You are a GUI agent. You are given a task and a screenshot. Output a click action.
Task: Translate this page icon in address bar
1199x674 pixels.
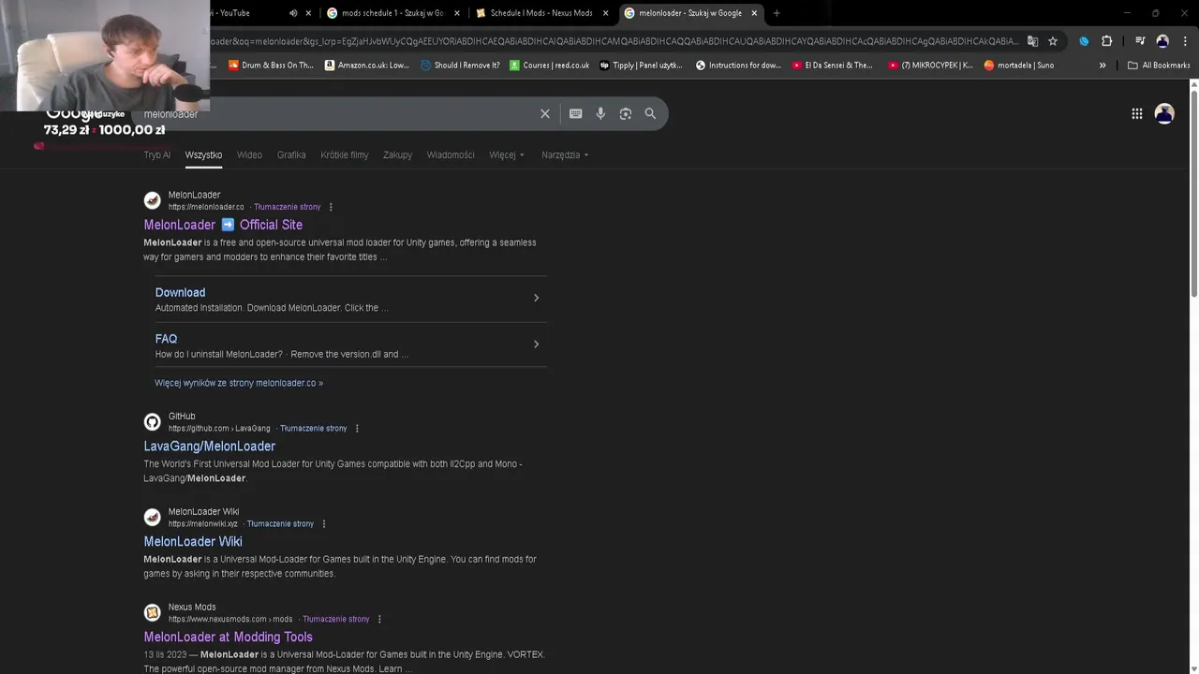tap(1032, 41)
